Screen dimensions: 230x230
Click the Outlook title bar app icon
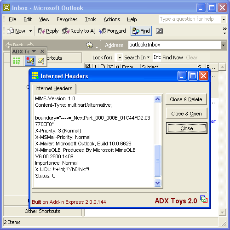pyautogui.click(x=6, y=7)
